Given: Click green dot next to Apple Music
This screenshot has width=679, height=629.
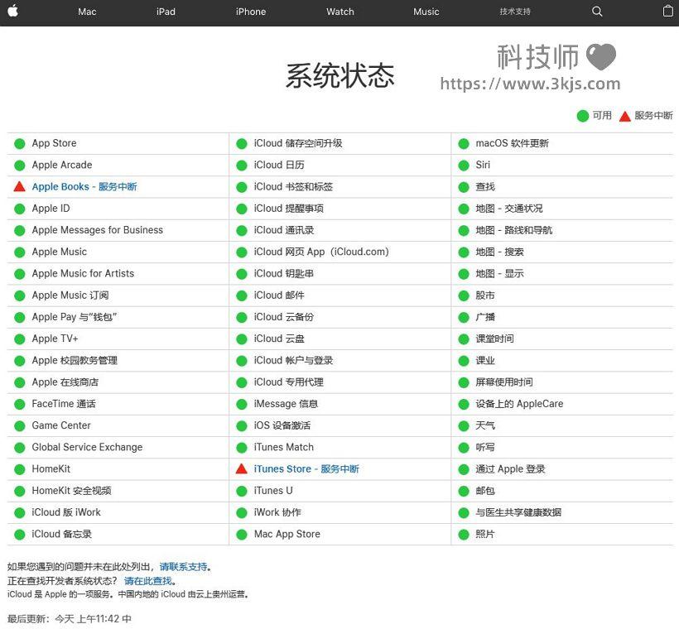Looking at the screenshot, I should click(20, 252).
